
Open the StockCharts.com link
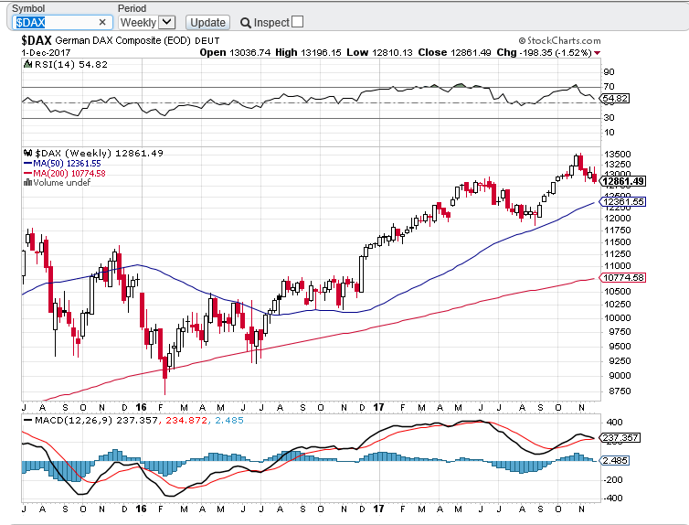pyautogui.click(x=559, y=41)
